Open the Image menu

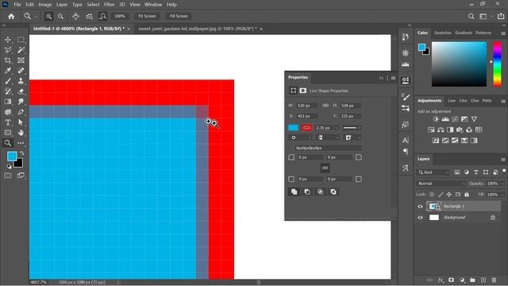pyautogui.click(x=45, y=5)
